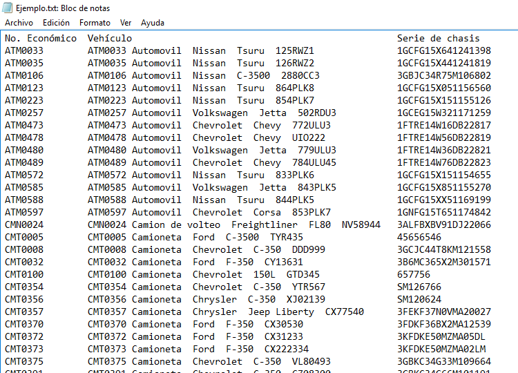Open the Archivo menu
This screenshot has width=518, height=373.
click(19, 23)
